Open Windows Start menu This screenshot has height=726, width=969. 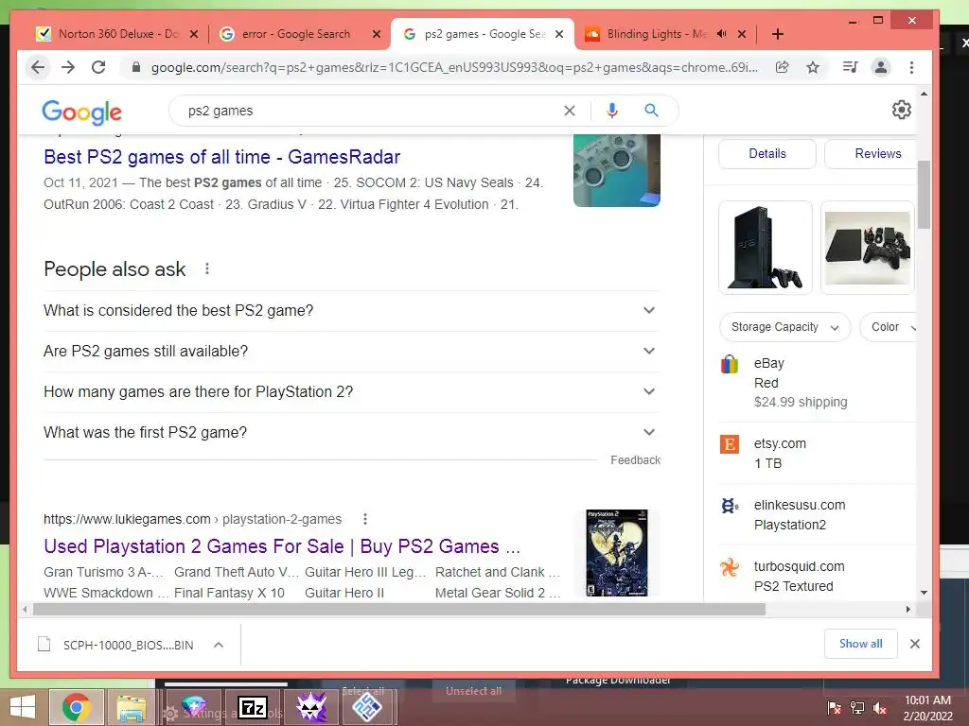[x=23, y=707]
